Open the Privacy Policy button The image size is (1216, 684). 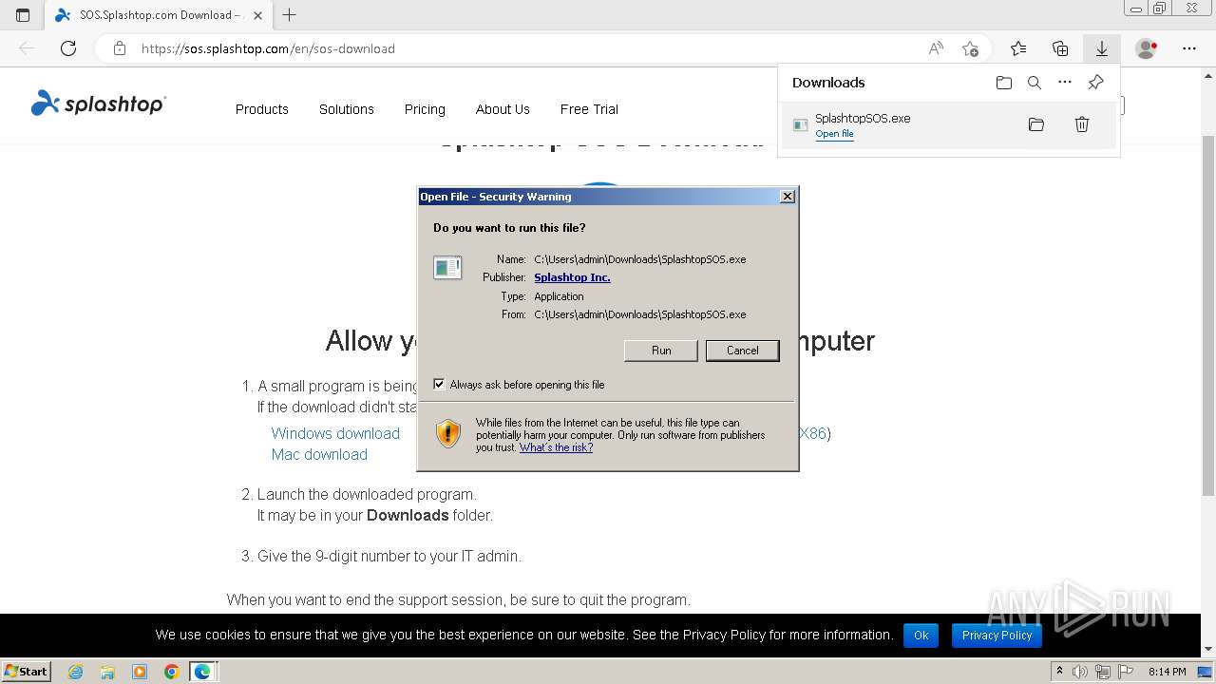point(997,636)
